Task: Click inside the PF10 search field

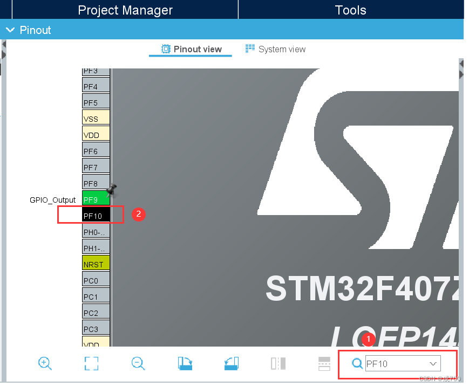Action: tap(403, 363)
